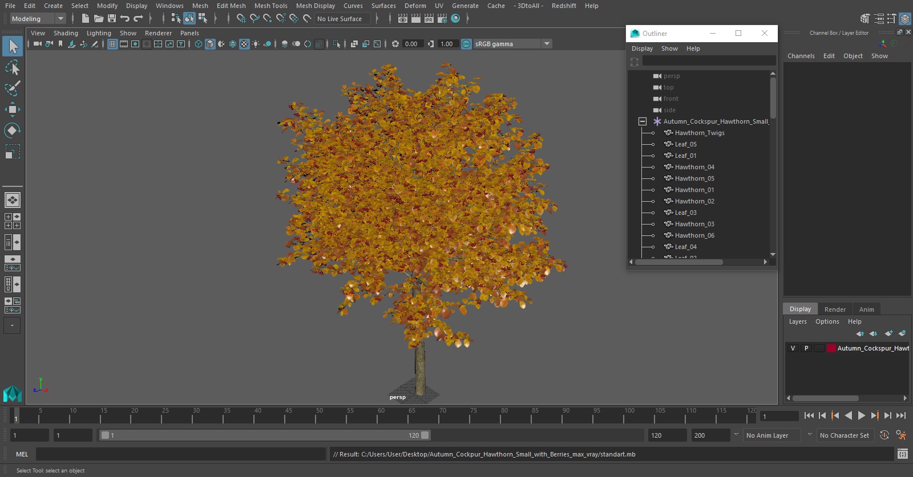Click the MEL script type button
Viewport: 913px width, 477px height.
(x=22, y=454)
